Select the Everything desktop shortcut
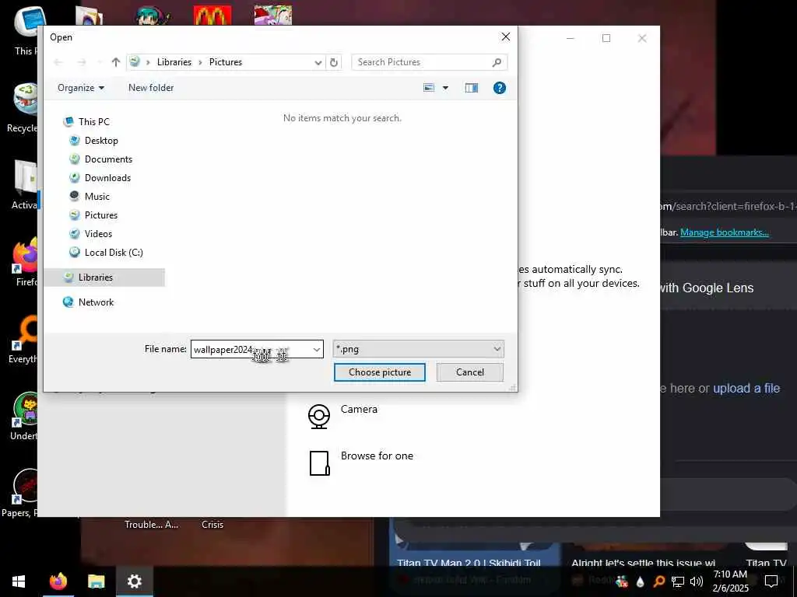This screenshot has width=797, height=597. (x=24, y=339)
